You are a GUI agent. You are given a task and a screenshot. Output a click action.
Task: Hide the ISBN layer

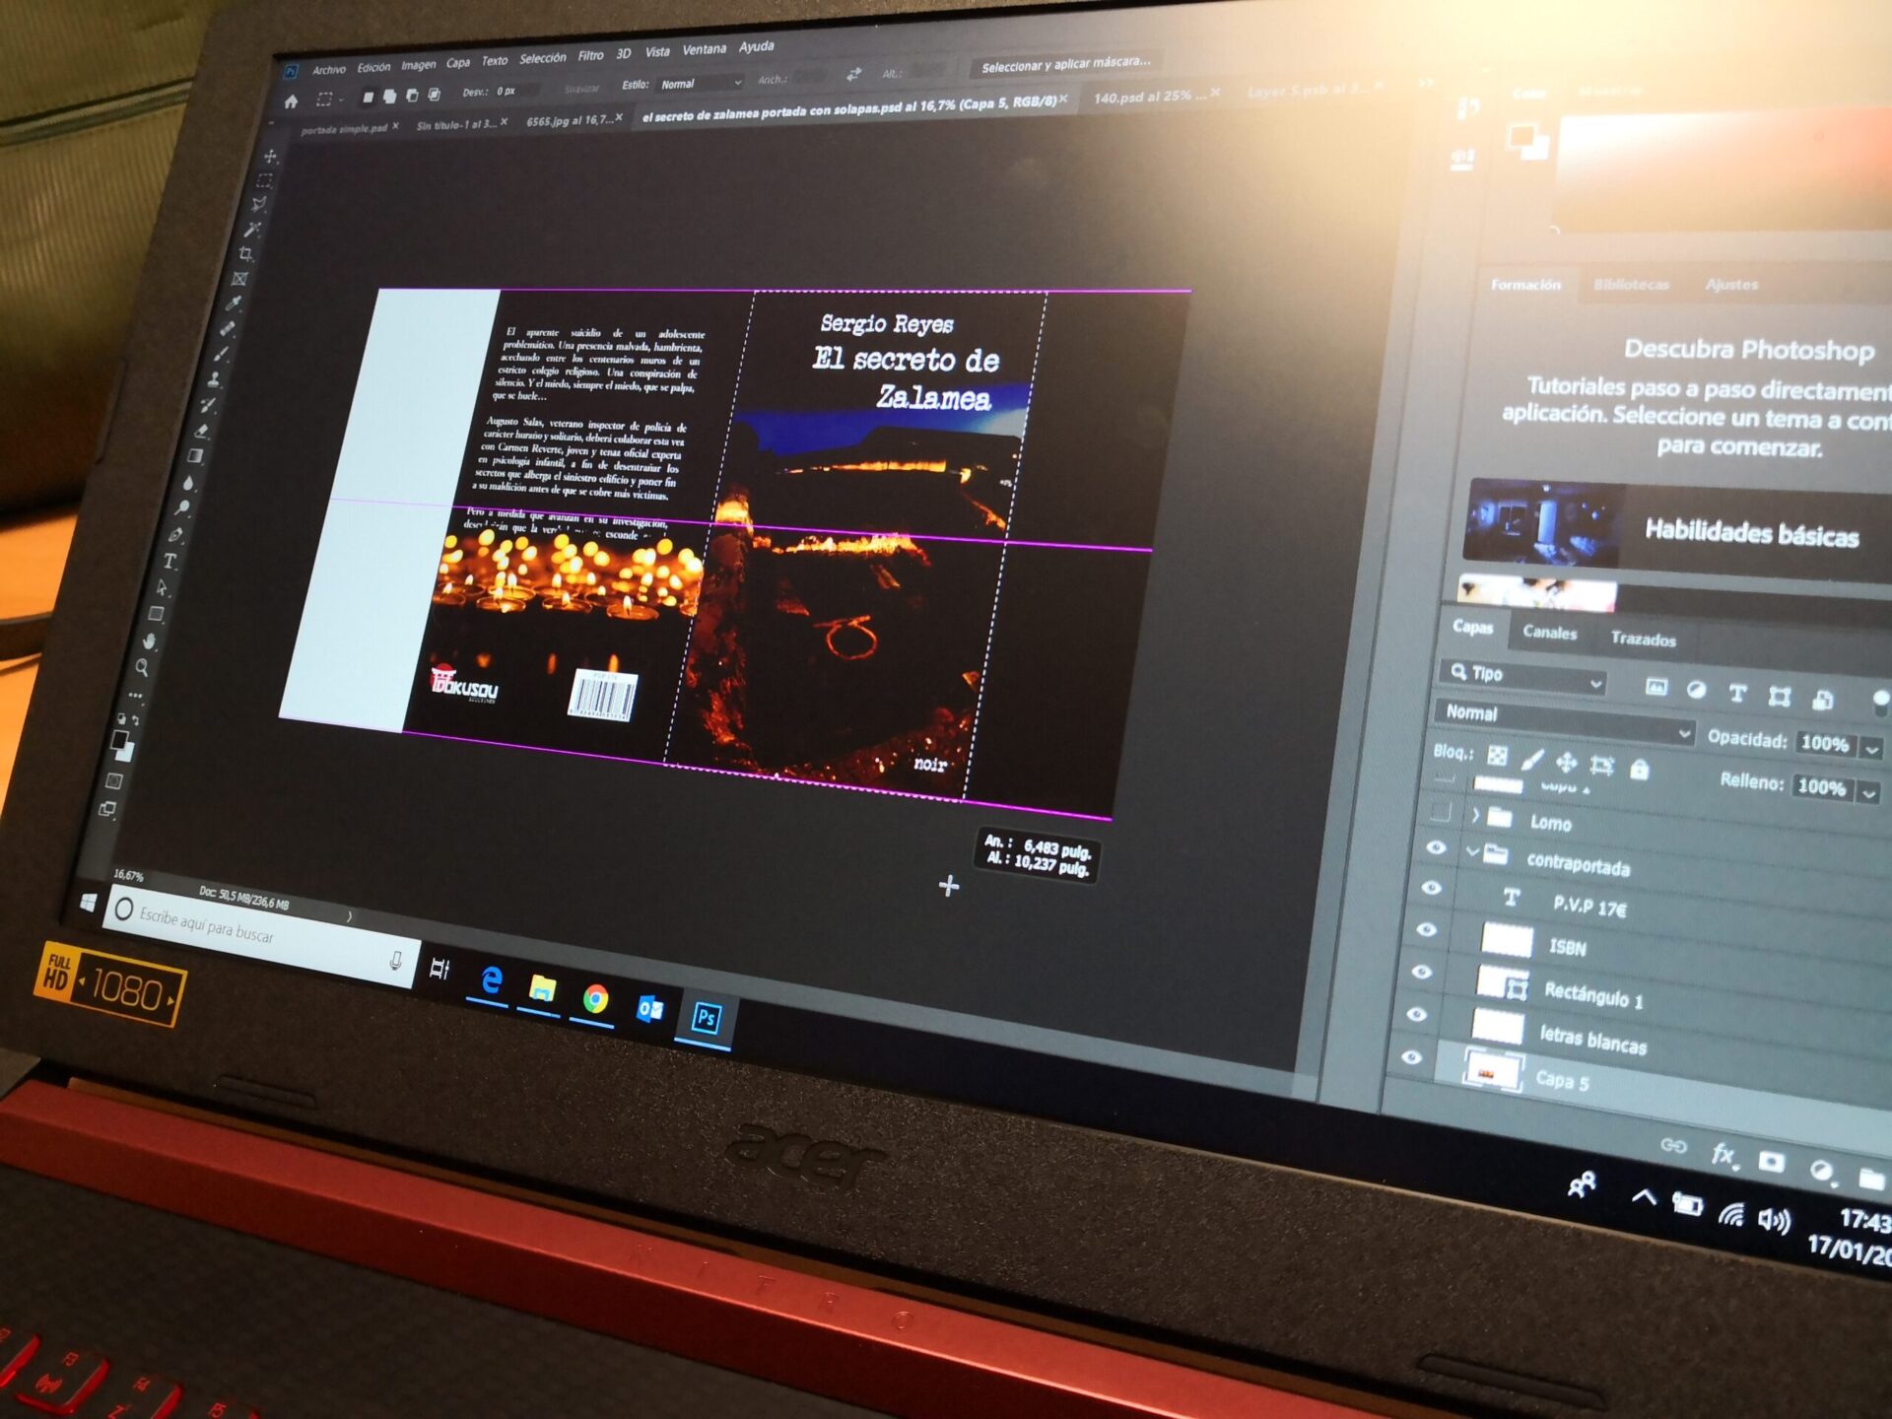[1426, 929]
